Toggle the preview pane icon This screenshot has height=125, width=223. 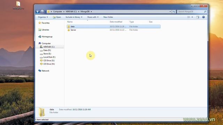(198, 17)
